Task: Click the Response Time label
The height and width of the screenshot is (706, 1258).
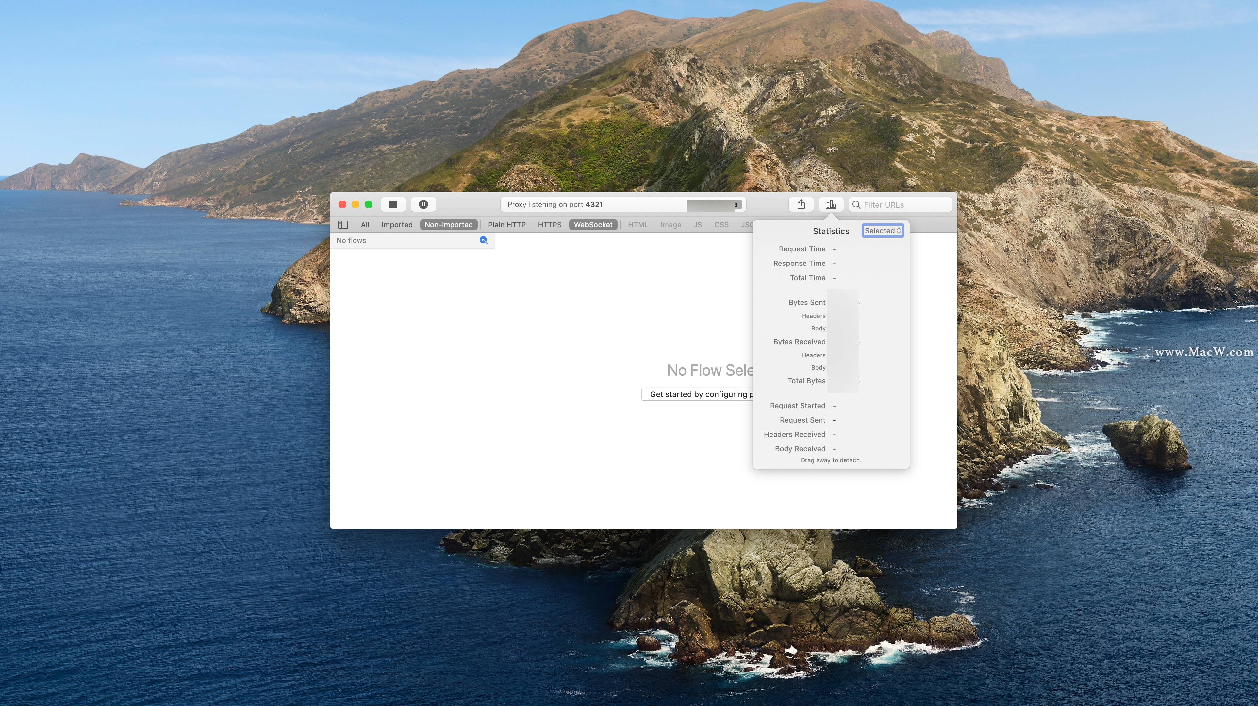Action: pos(799,264)
